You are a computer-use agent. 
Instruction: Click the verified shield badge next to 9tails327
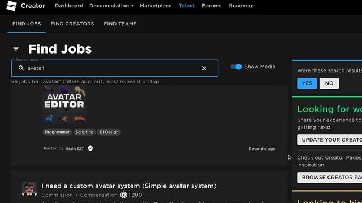tap(90, 148)
